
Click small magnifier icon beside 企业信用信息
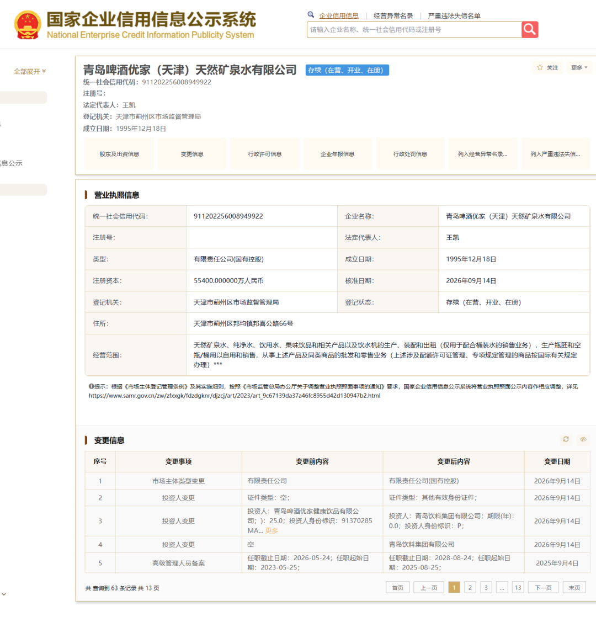click(311, 15)
